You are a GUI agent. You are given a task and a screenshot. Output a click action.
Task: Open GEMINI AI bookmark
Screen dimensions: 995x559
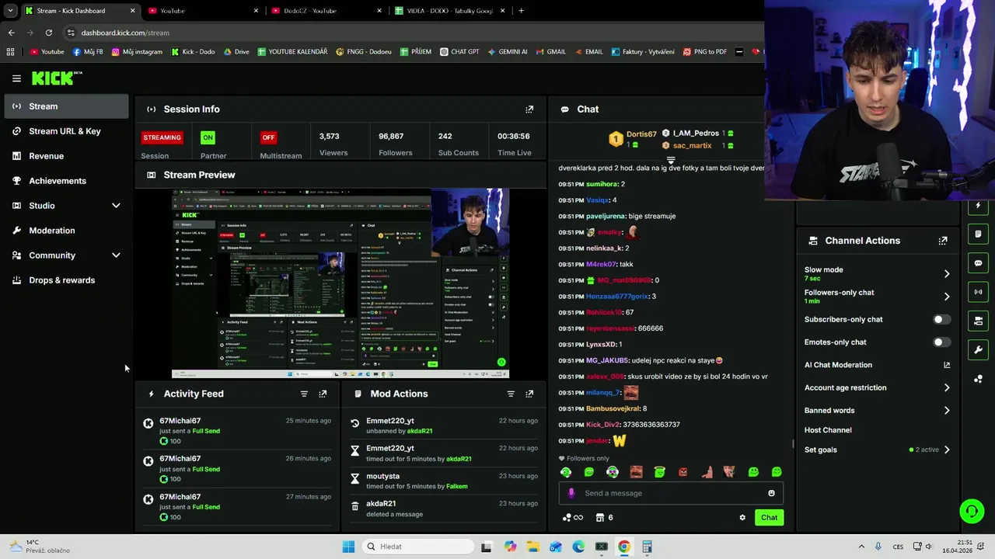pos(508,52)
